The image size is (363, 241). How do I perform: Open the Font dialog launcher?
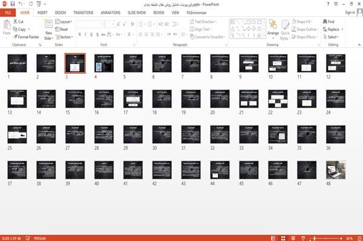pyautogui.click(x=134, y=45)
